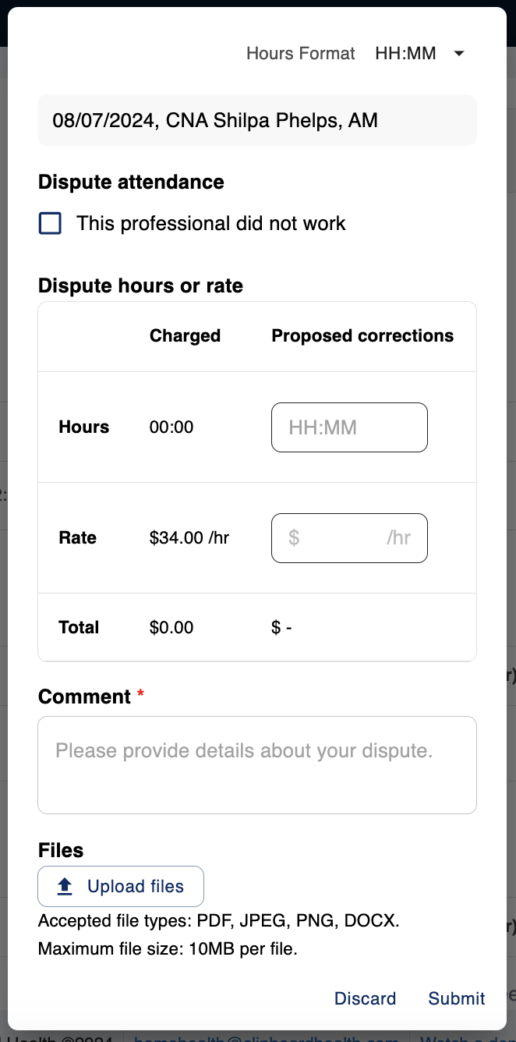Screen dimensions: 516x1042
Task: Click into the Comment text area
Action: (x=257, y=765)
